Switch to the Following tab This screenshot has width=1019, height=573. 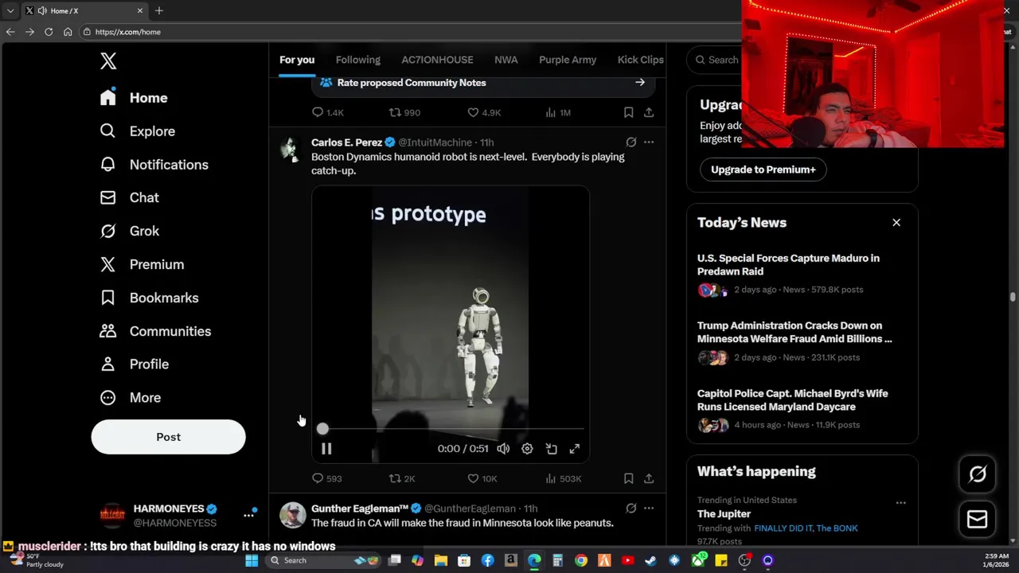(x=357, y=60)
